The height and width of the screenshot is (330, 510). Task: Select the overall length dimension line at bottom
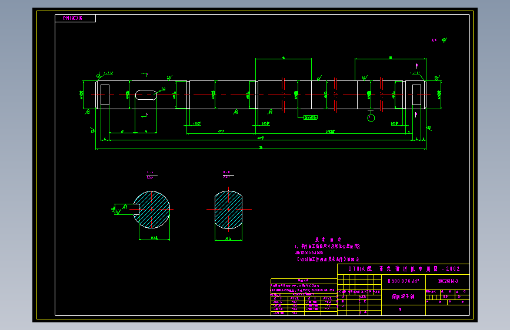pos(261,149)
